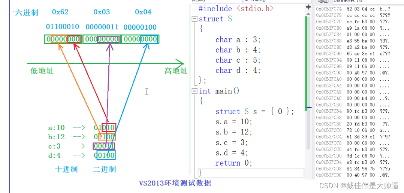
Task: Select memory row 0x00B3FCD0
Action: (x=353, y=156)
